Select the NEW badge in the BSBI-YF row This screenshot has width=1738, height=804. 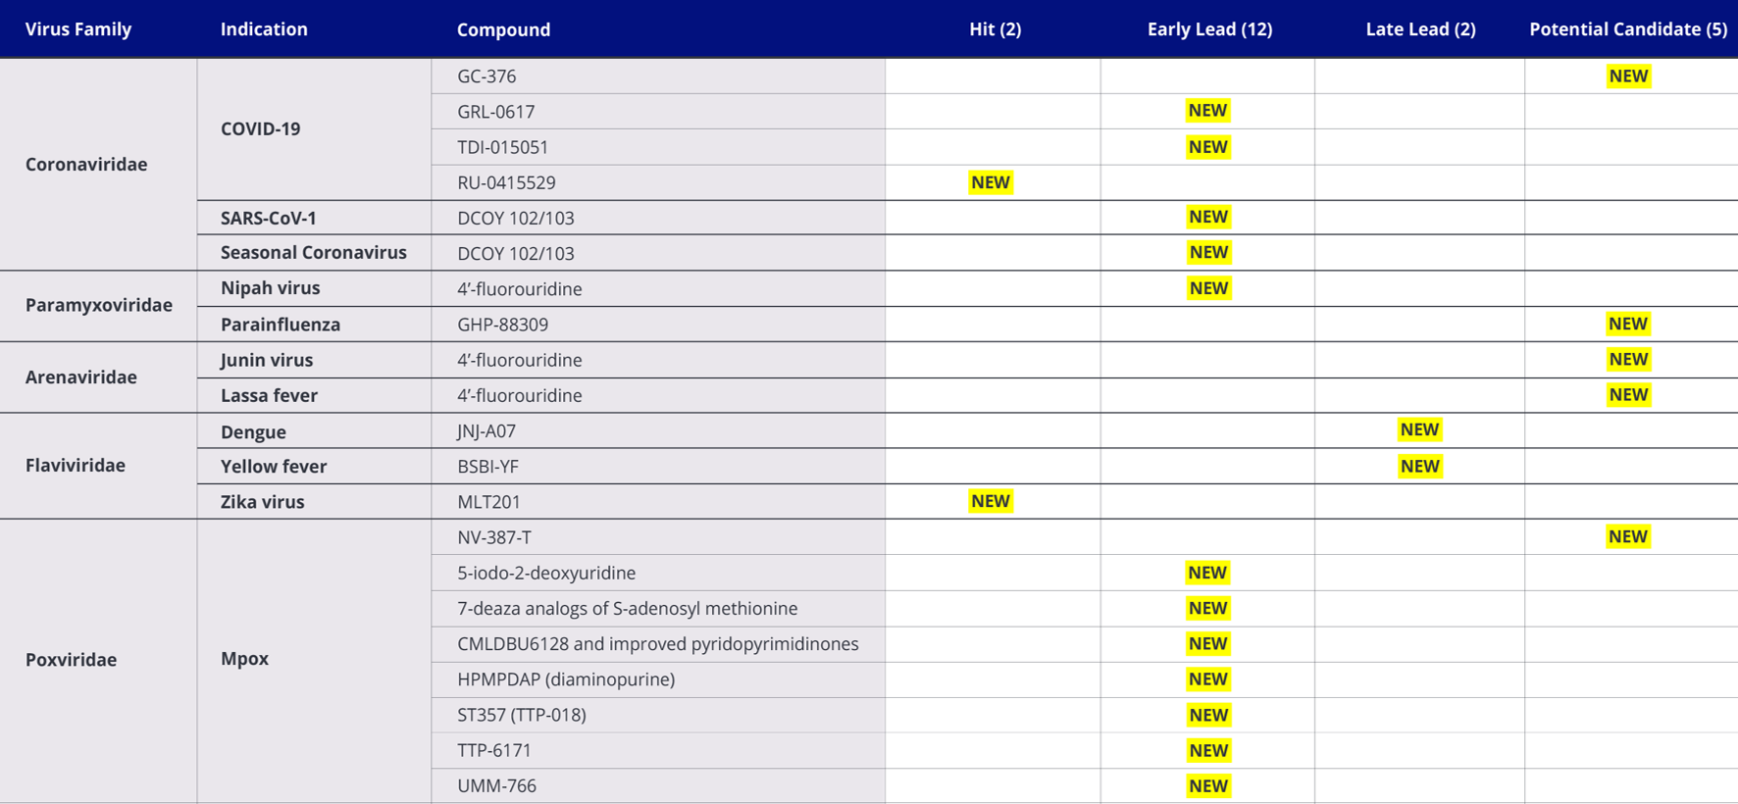point(1420,467)
